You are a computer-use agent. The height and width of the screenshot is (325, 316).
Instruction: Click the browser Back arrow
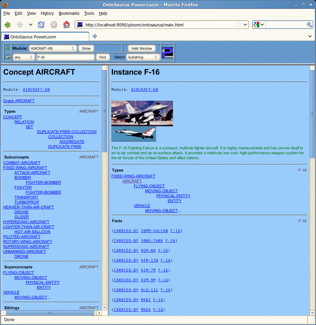(7, 25)
